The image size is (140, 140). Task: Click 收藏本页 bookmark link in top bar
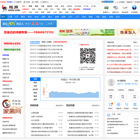[18, 2]
